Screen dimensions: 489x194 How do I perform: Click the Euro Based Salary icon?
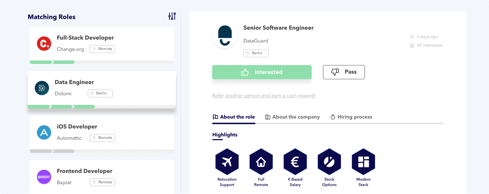tap(295, 162)
